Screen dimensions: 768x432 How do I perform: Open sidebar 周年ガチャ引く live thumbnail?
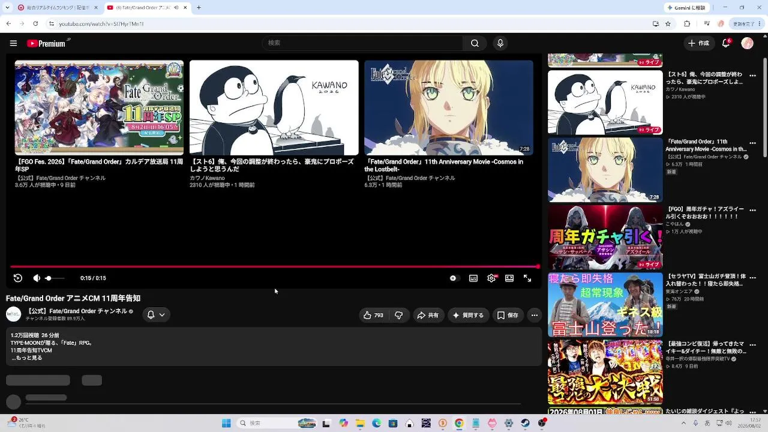coord(605,238)
